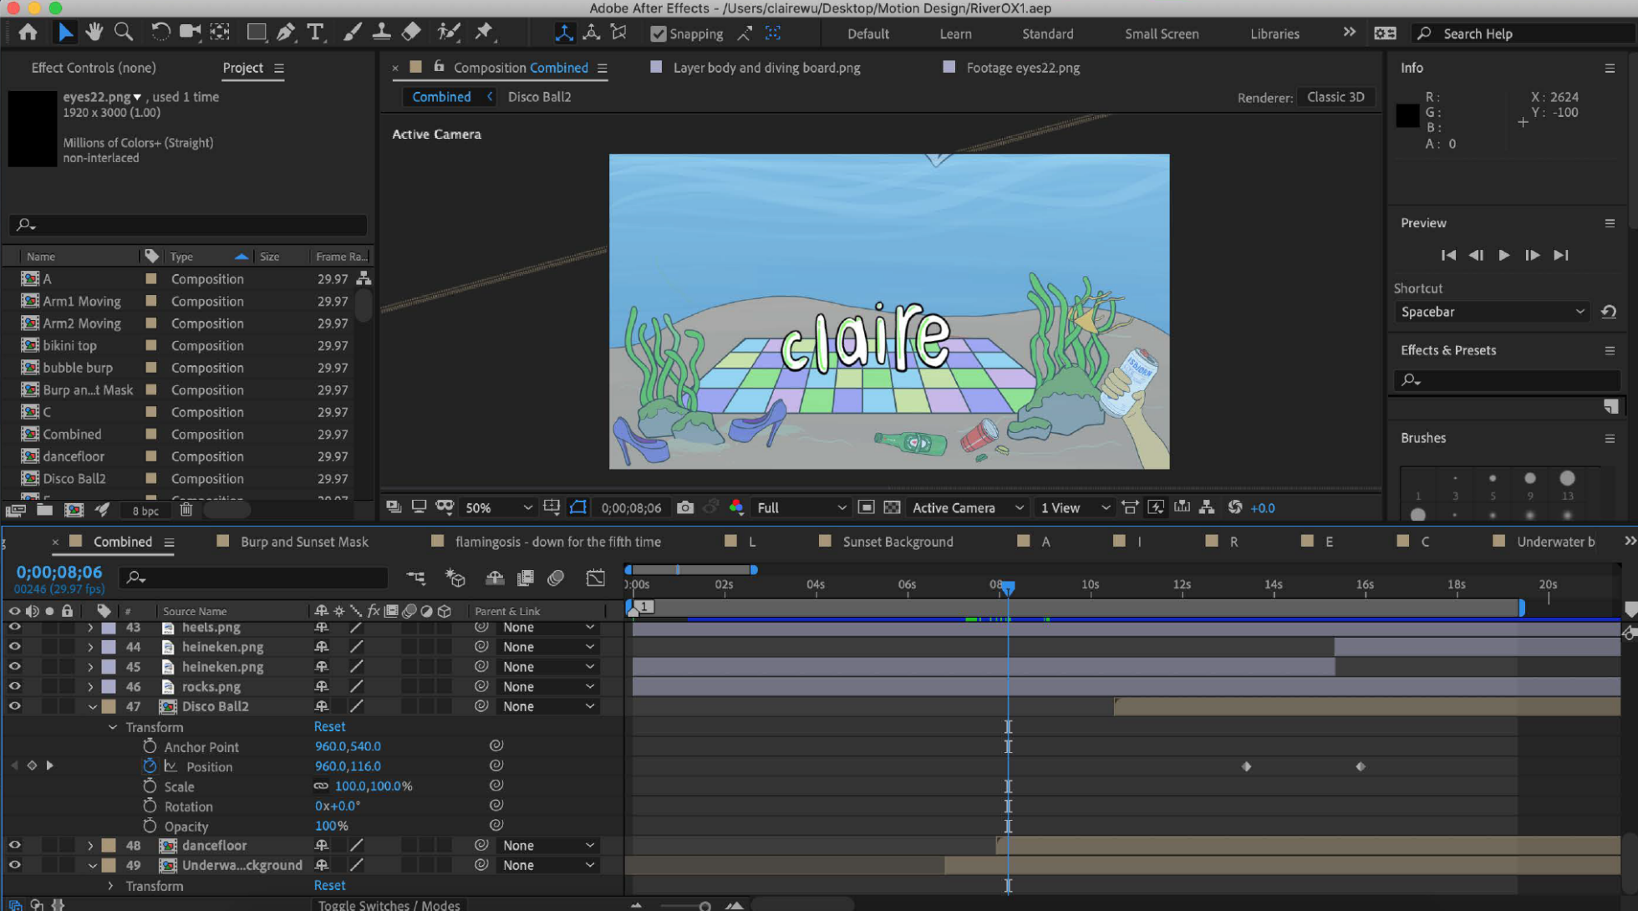Open the Full resolution dropdown
The image size is (1638, 911).
click(x=801, y=507)
